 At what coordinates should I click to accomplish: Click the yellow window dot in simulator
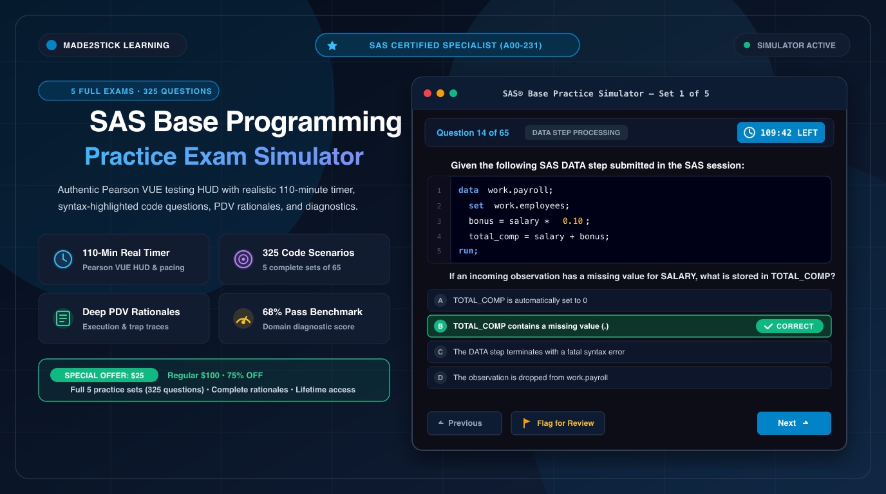pos(440,93)
